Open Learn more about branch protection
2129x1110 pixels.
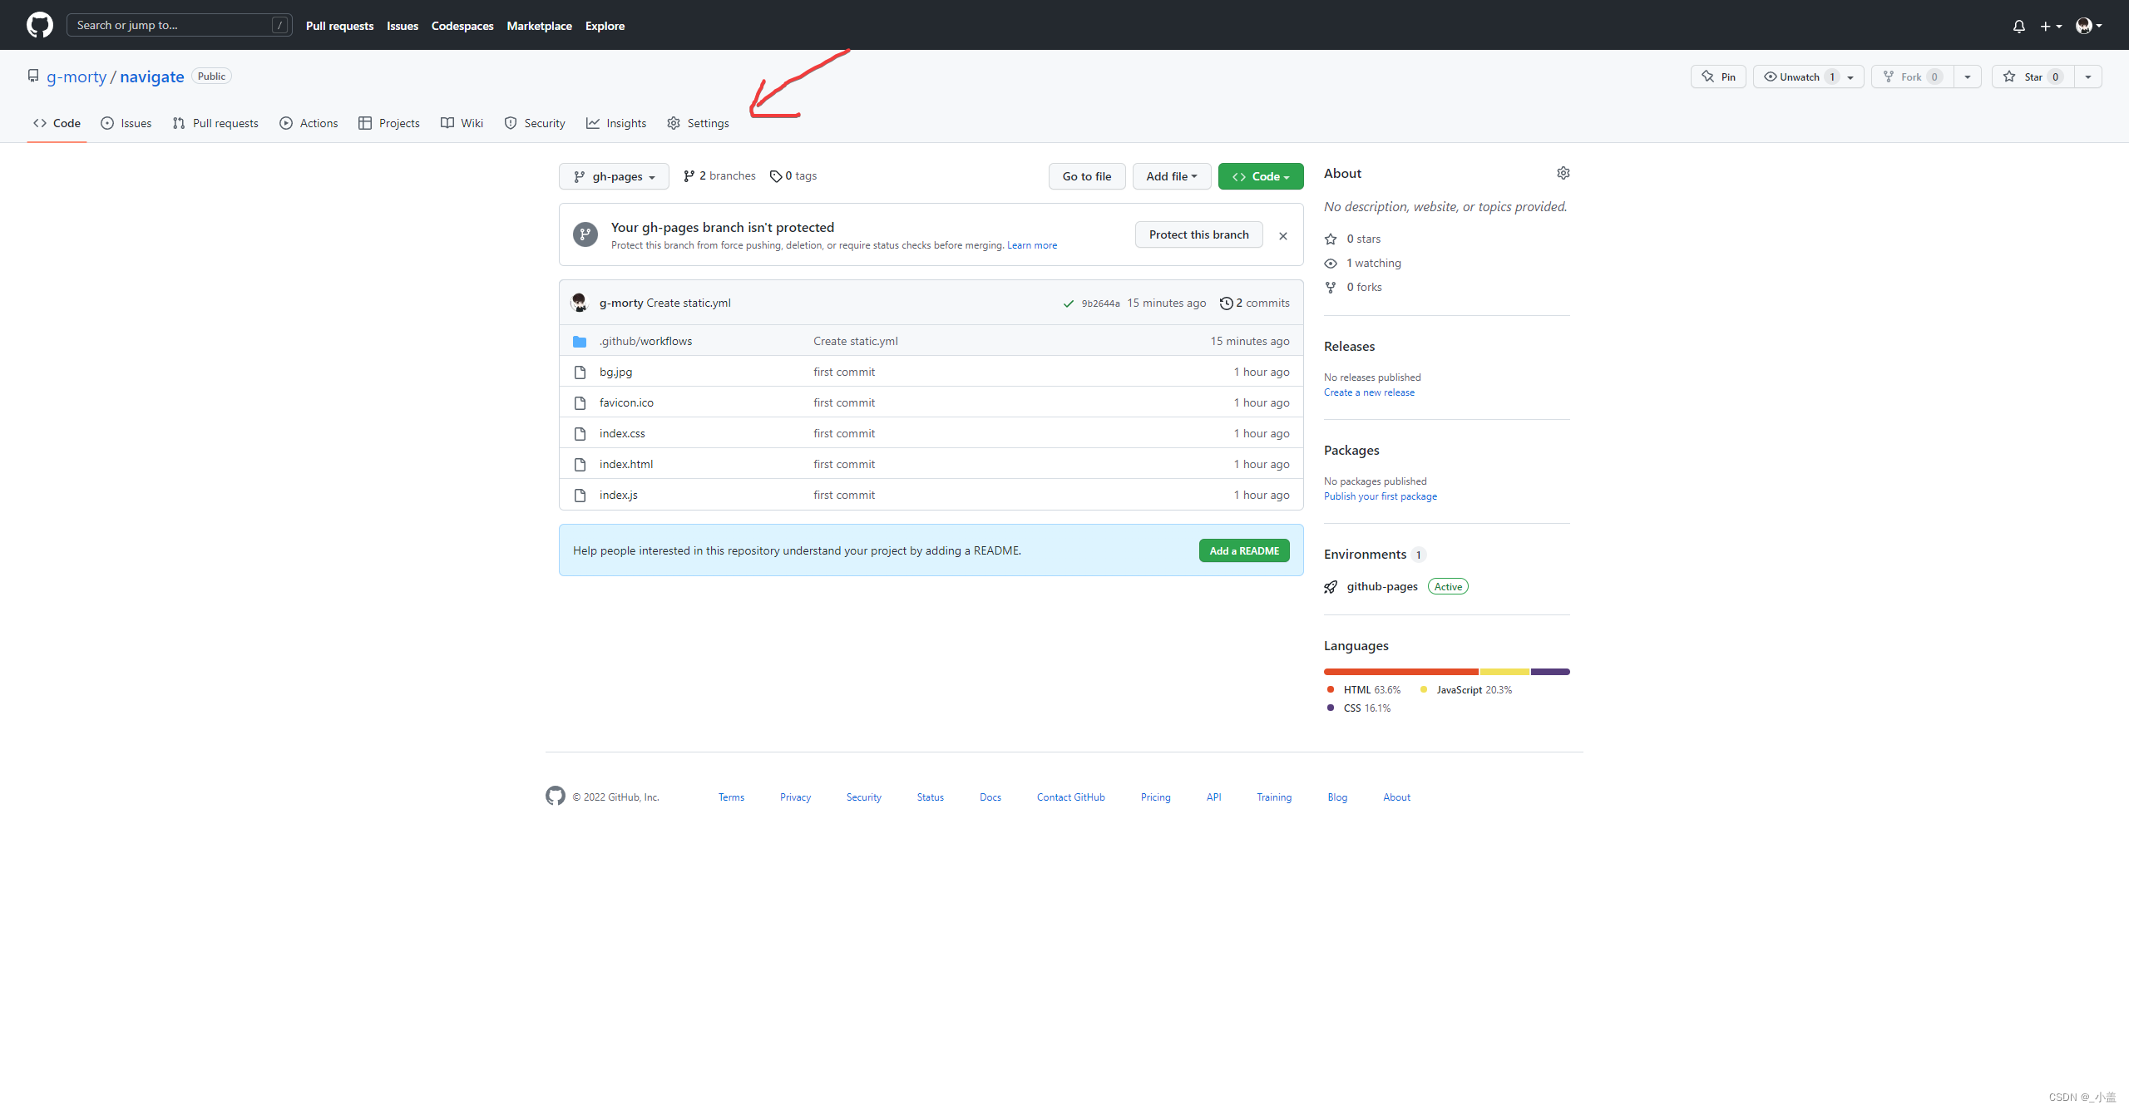pyautogui.click(x=1032, y=245)
